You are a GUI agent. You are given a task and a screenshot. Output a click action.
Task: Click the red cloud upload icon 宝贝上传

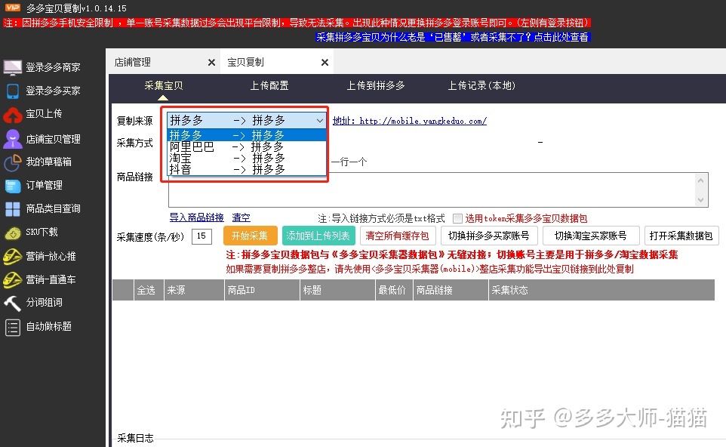click(13, 114)
